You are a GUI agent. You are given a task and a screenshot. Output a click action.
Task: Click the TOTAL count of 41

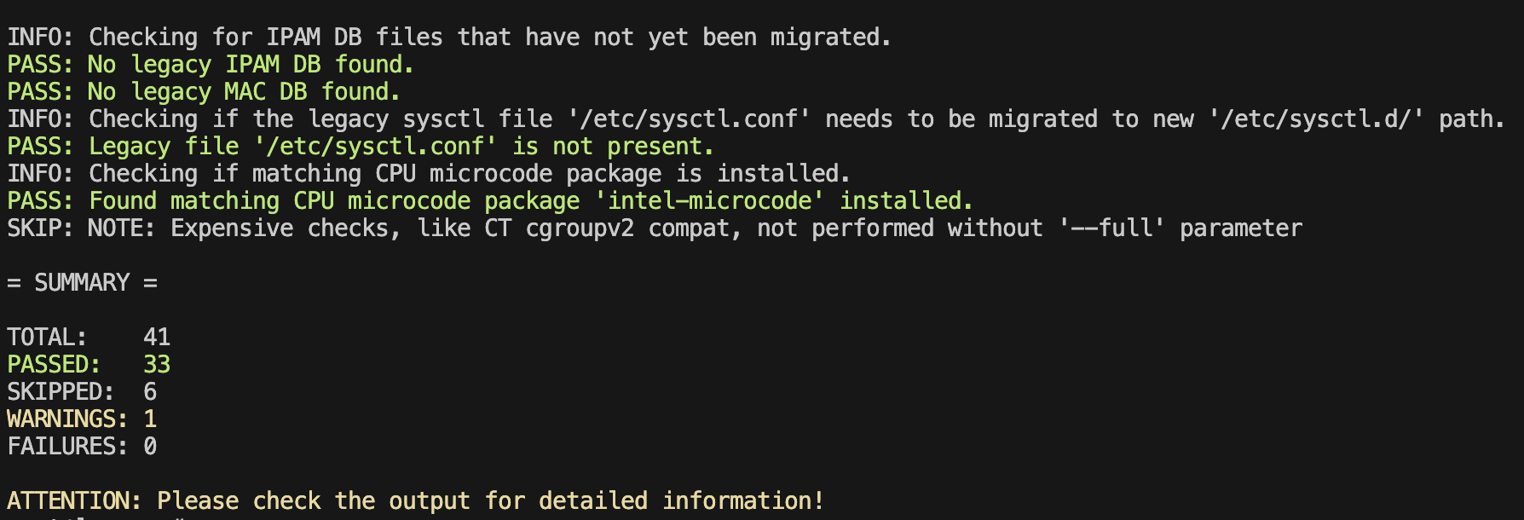click(157, 338)
